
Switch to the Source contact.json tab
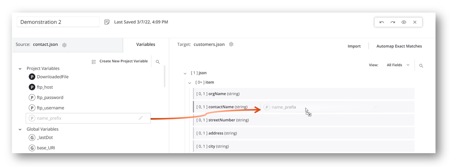tap(67, 45)
